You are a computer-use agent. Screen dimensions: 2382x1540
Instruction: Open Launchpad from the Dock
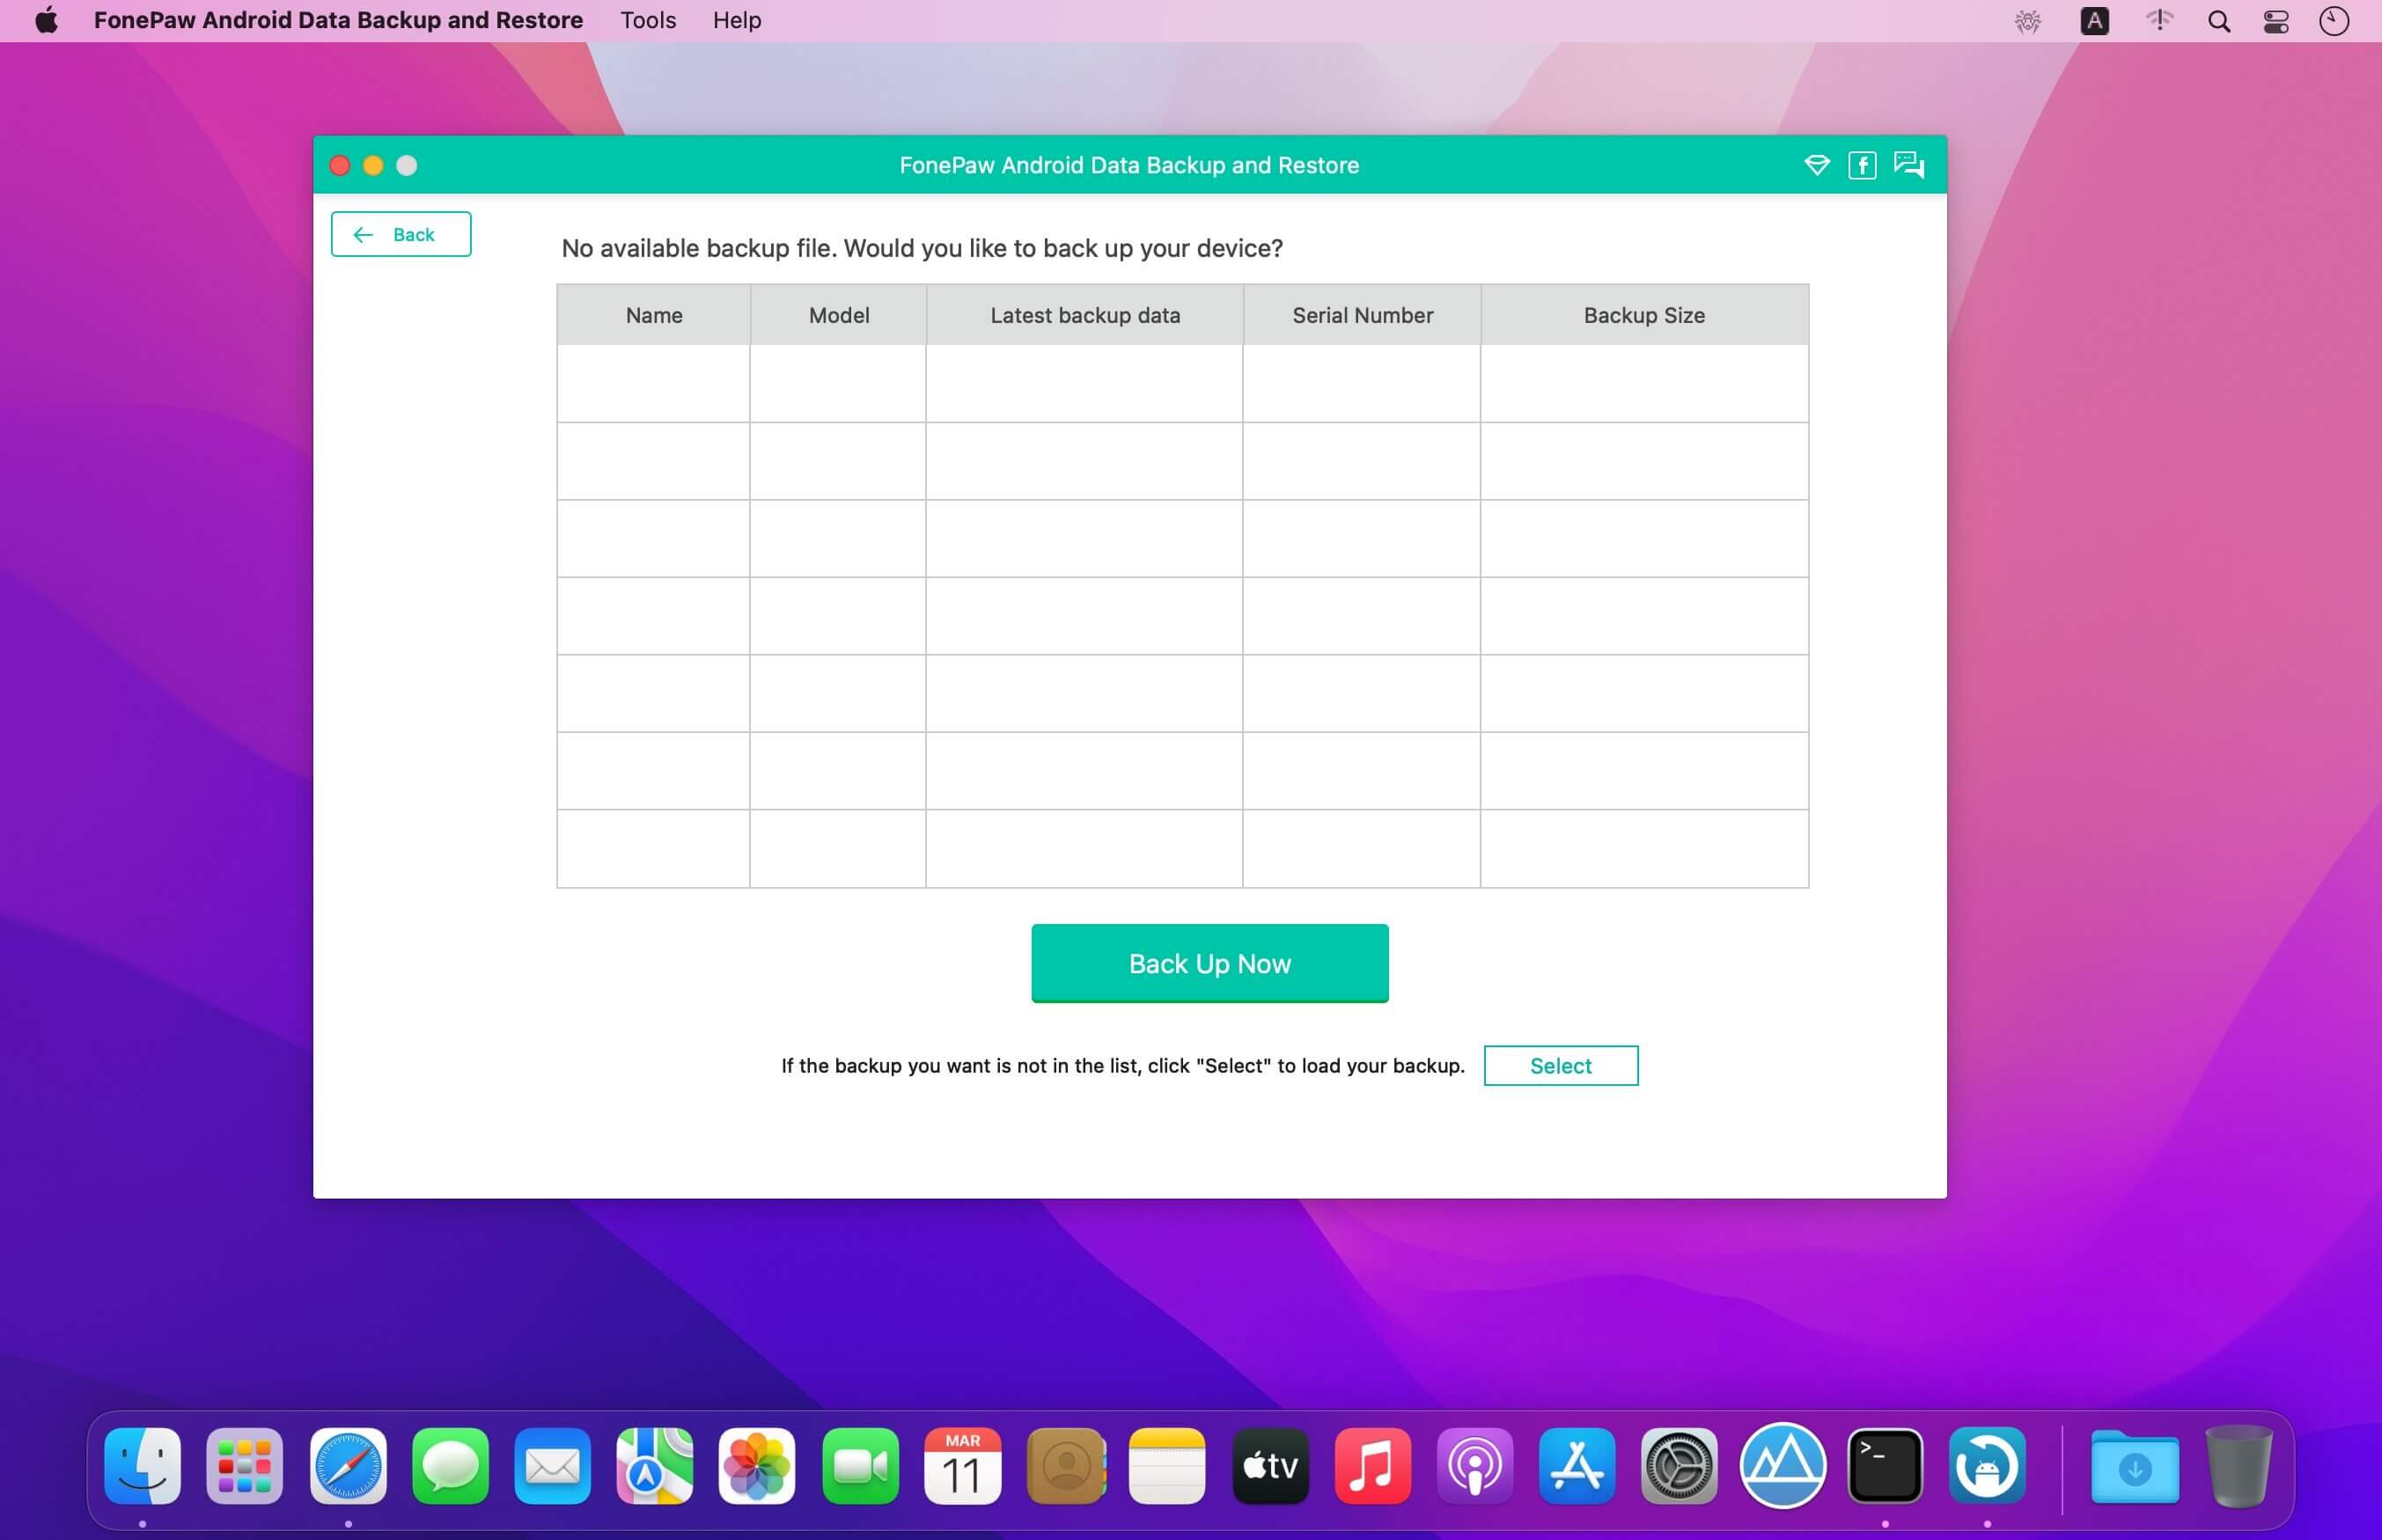pos(244,1466)
